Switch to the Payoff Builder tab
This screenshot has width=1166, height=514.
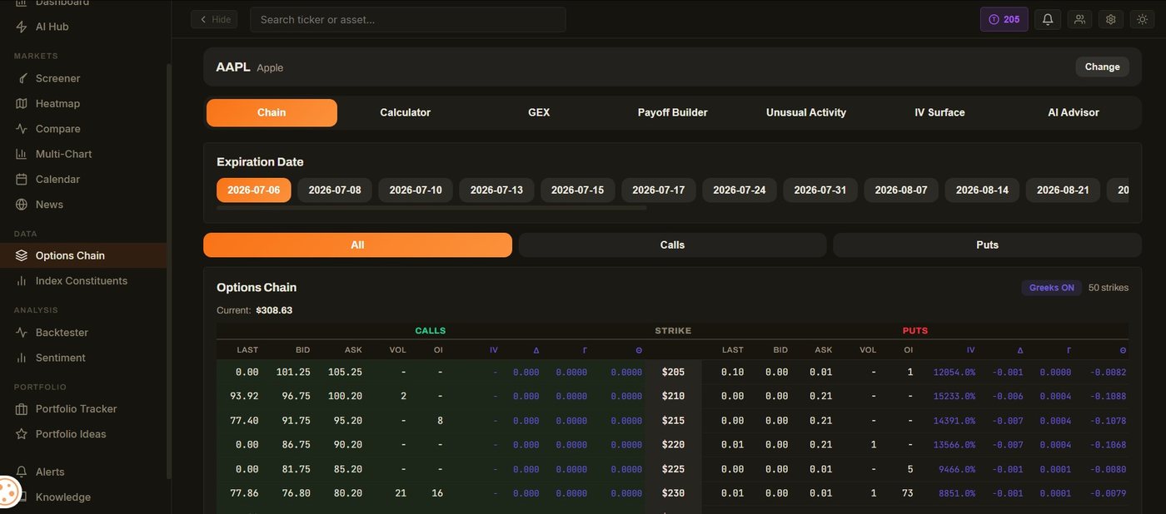[672, 112]
